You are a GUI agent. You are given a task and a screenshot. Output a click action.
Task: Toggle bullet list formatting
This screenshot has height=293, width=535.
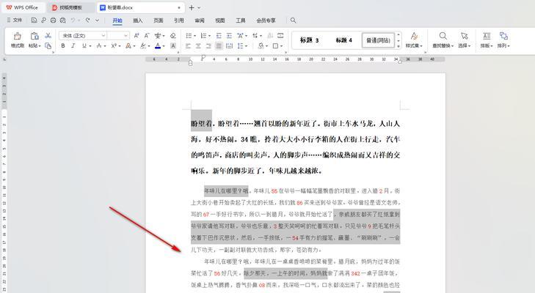click(x=189, y=35)
